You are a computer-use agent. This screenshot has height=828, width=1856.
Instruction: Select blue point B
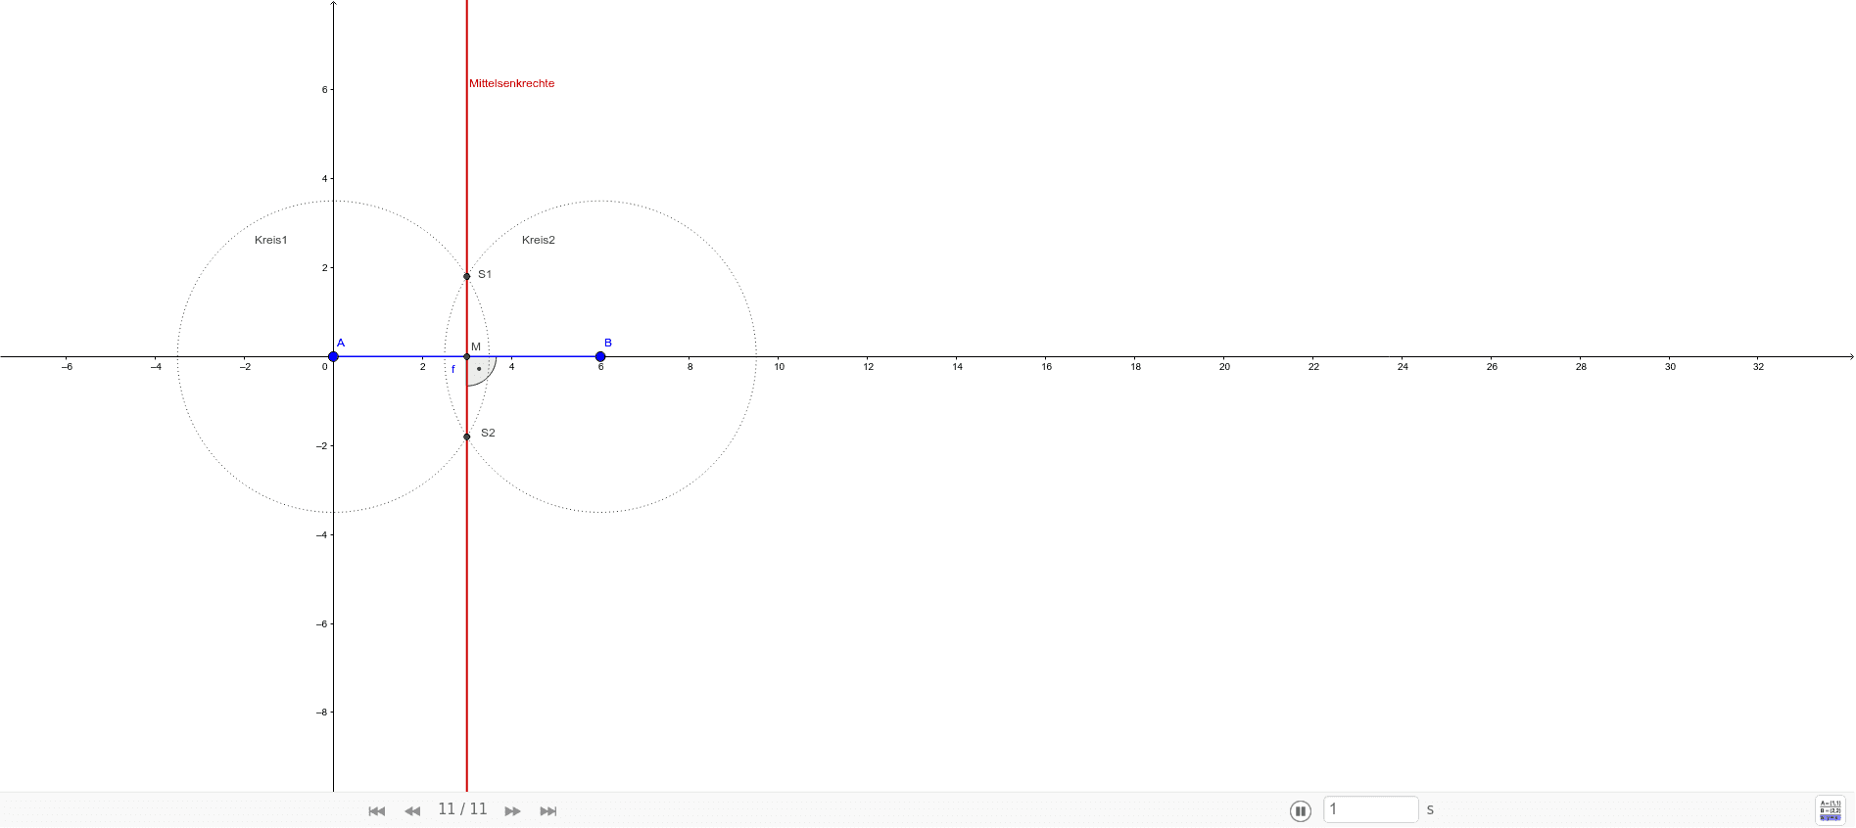(600, 356)
